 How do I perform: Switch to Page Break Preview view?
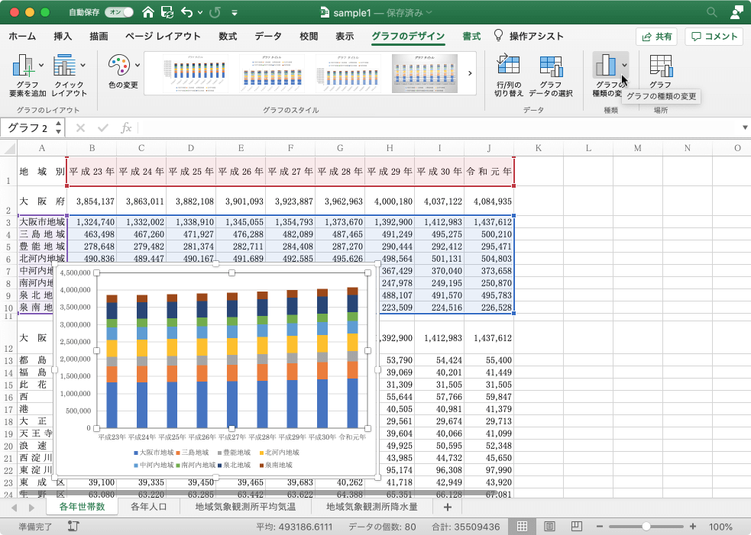coord(575,527)
